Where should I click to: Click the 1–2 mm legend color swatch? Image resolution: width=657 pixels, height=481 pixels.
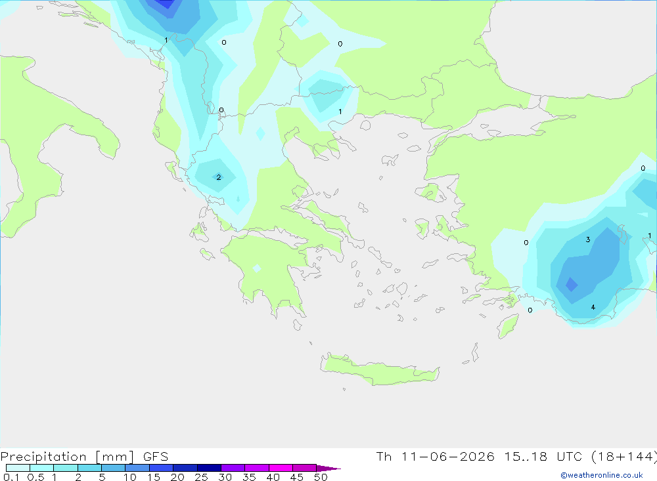pos(66,468)
